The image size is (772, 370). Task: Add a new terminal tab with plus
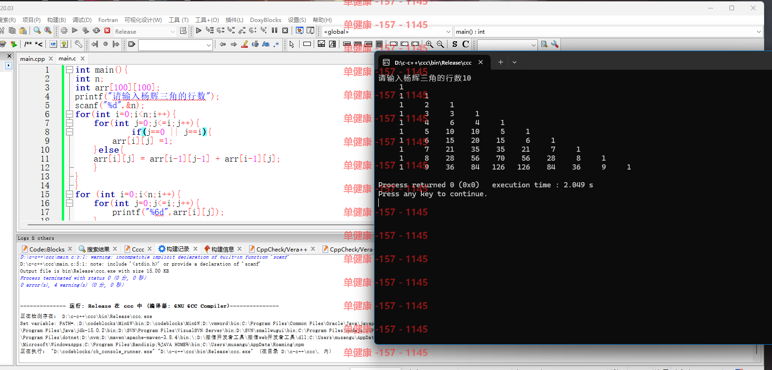(500, 62)
